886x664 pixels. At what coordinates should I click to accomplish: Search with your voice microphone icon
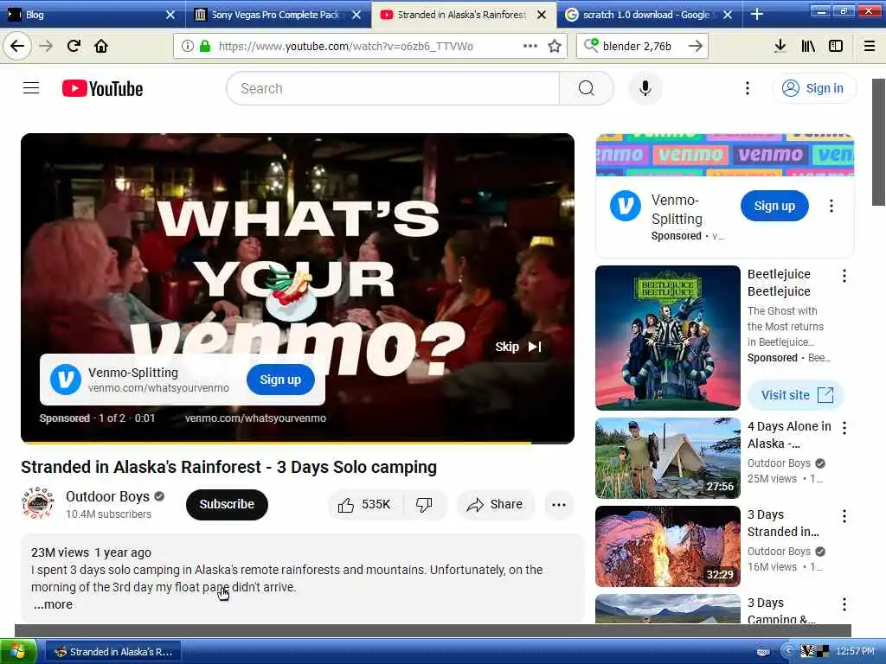(x=645, y=88)
